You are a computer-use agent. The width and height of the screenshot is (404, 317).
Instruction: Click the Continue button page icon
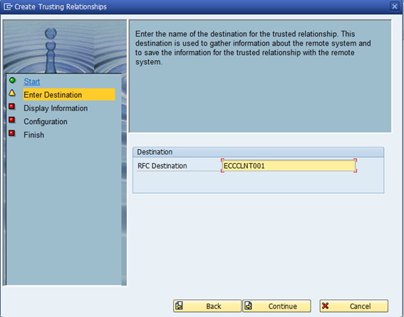(248, 306)
